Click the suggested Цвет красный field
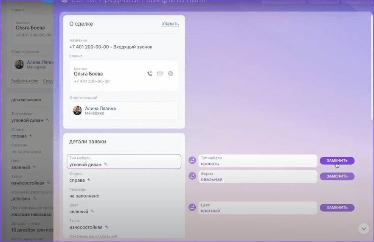 pyautogui.click(x=257, y=208)
